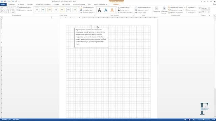This screenshot has width=216, height=121.
Task: Switch to the ВСТАВКА tab
Action: tap(21, 4)
